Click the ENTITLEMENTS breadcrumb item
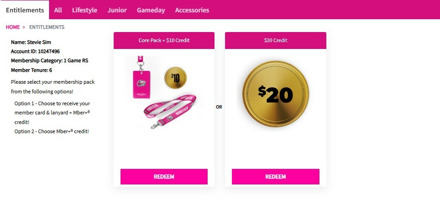Screen dimensions: 440x200 click(47, 27)
